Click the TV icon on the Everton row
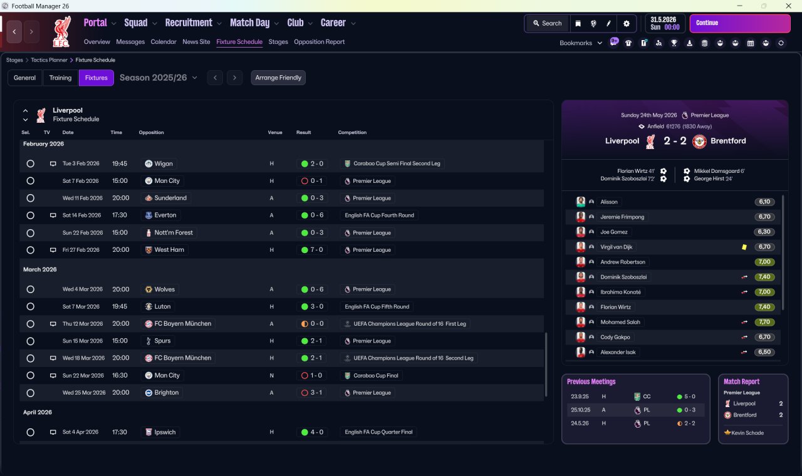Screen dimensions: 802x476 click(x=53, y=215)
